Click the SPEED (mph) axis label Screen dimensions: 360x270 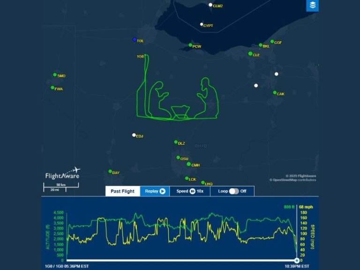click(x=313, y=237)
